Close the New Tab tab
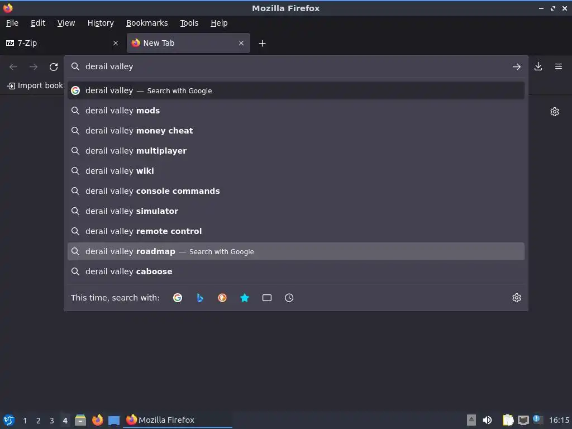The image size is (572, 429). (241, 43)
